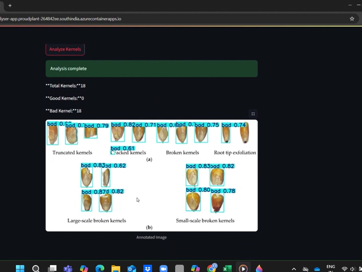This screenshot has height=272, width=362.
Task: Launch Zoom from the taskbar
Action: [164, 269]
